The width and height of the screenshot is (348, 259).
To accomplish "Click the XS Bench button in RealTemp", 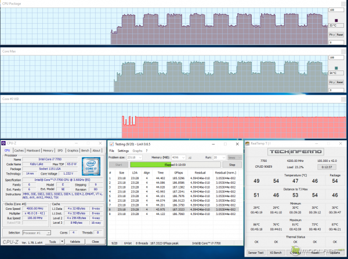I will pyautogui.click(x=275, y=253).
